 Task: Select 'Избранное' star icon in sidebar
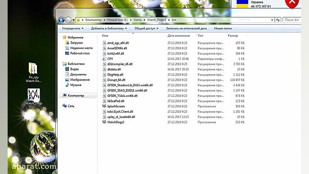[x=64, y=37]
